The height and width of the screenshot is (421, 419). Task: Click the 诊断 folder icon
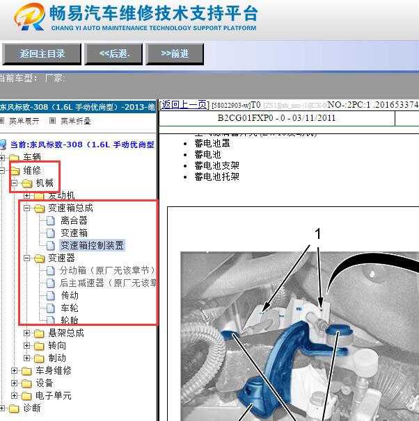pos(14,408)
